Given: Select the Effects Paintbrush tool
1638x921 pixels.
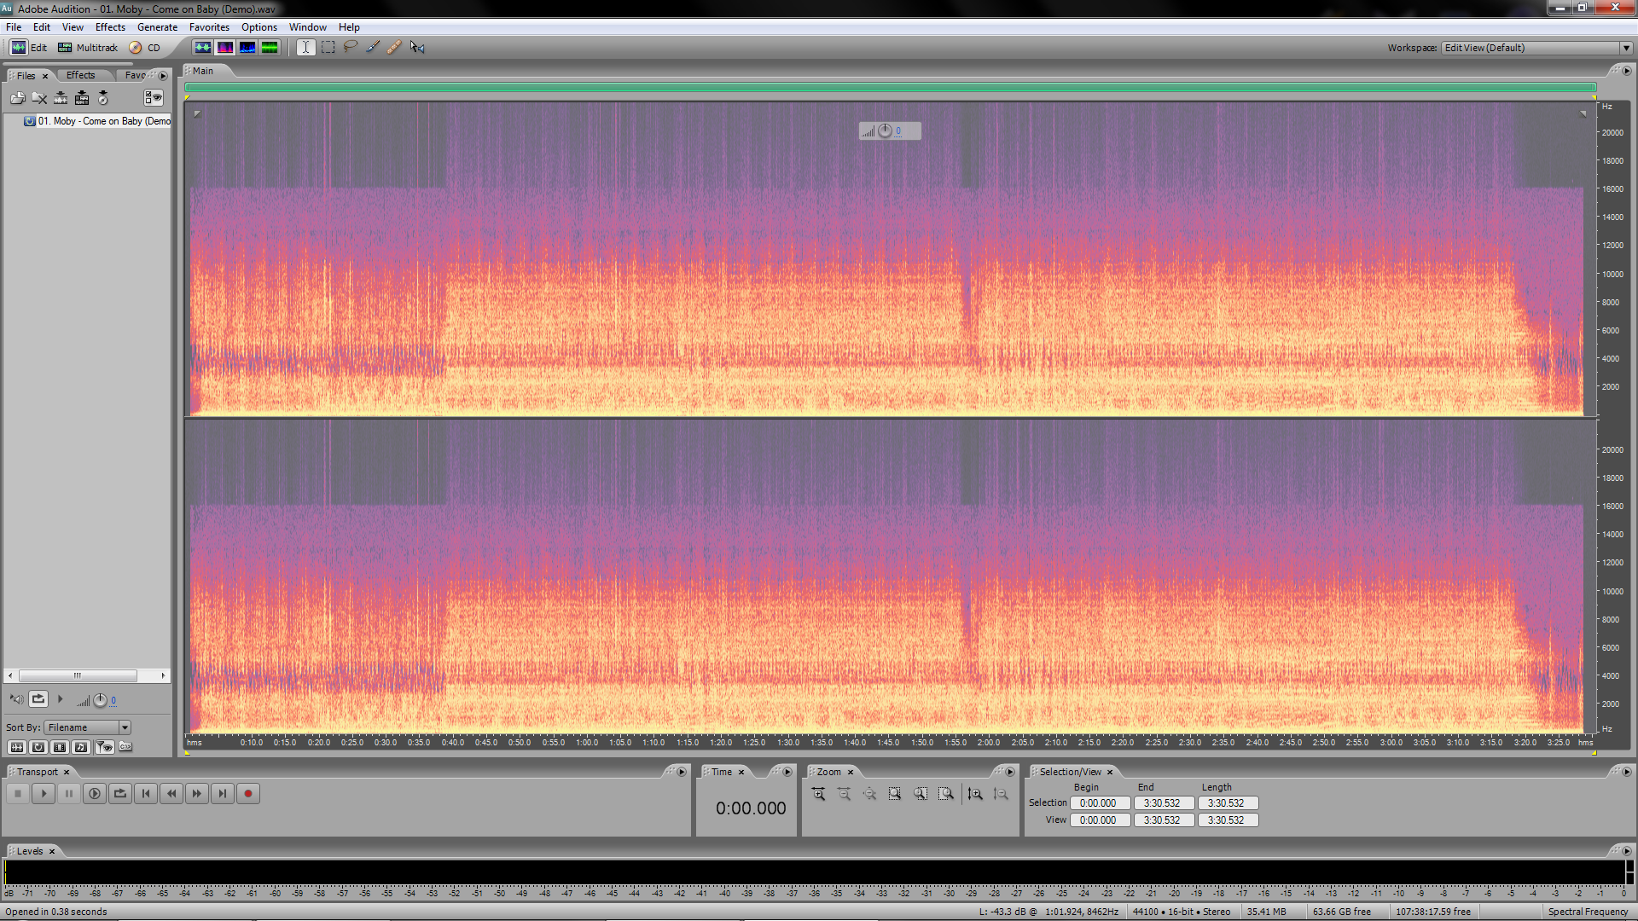Looking at the screenshot, I should [373, 48].
